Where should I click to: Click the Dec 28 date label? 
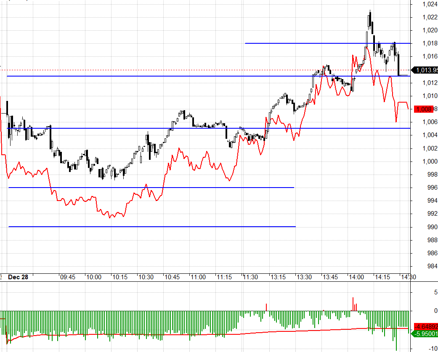click(18, 277)
